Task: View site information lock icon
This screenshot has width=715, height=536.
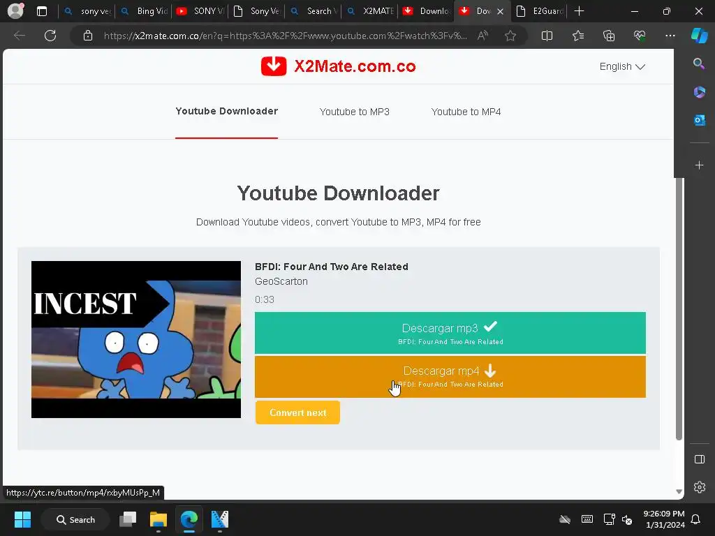Action: click(88, 36)
